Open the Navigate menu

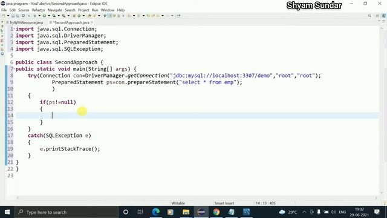coord(55,10)
